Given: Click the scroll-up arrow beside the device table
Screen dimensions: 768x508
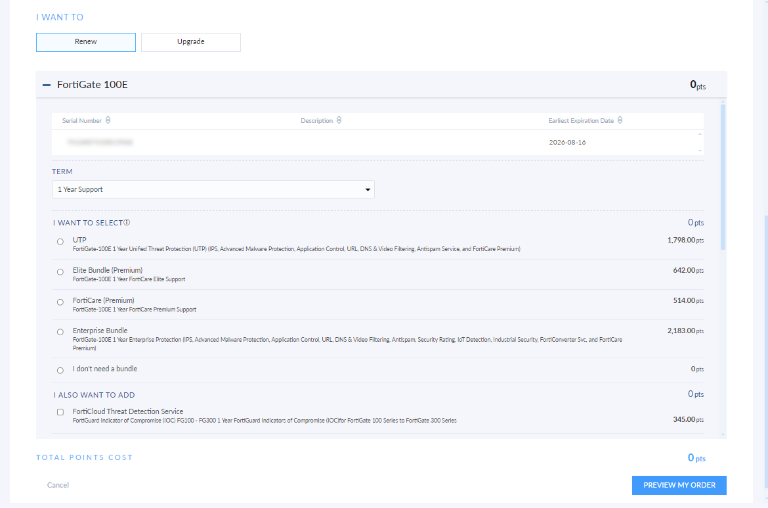Looking at the screenshot, I should 699,135.
